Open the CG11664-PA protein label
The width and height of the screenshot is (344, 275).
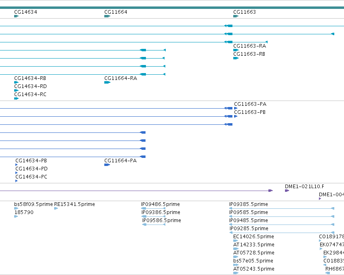(x=120, y=161)
